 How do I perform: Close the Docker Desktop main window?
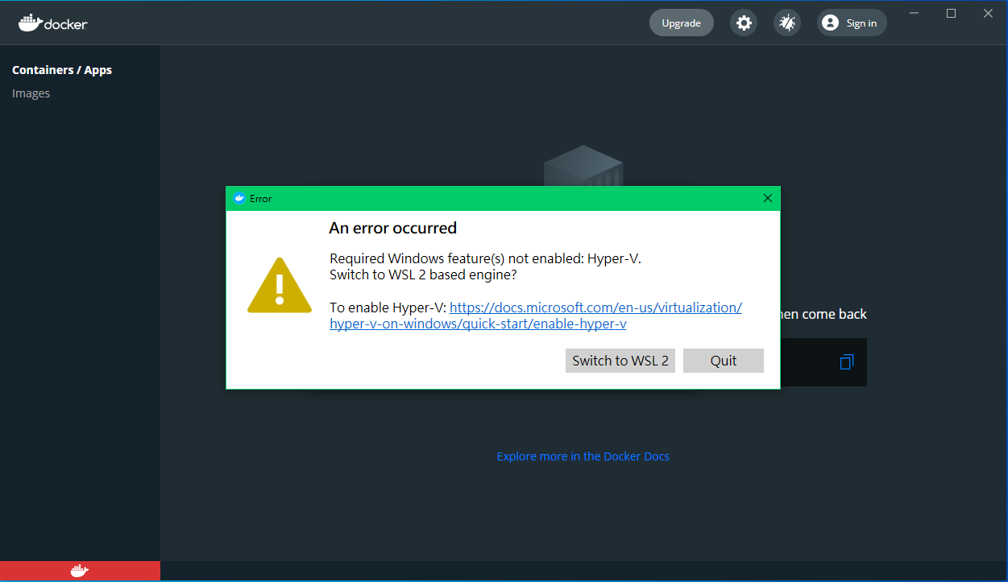(x=988, y=14)
